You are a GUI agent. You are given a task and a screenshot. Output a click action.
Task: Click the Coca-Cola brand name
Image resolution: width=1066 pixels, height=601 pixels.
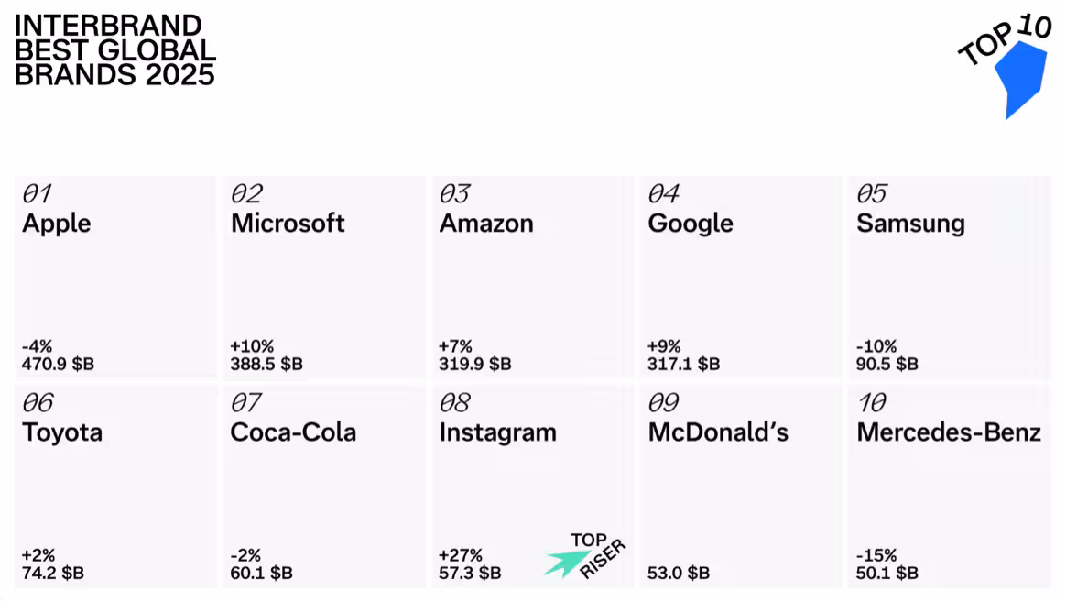pos(293,432)
